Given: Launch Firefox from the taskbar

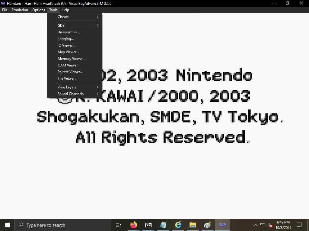Looking at the screenshot, I should pos(134,225).
